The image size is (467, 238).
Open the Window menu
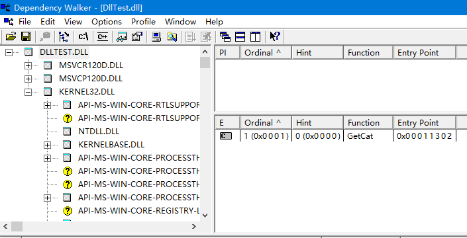(x=180, y=22)
